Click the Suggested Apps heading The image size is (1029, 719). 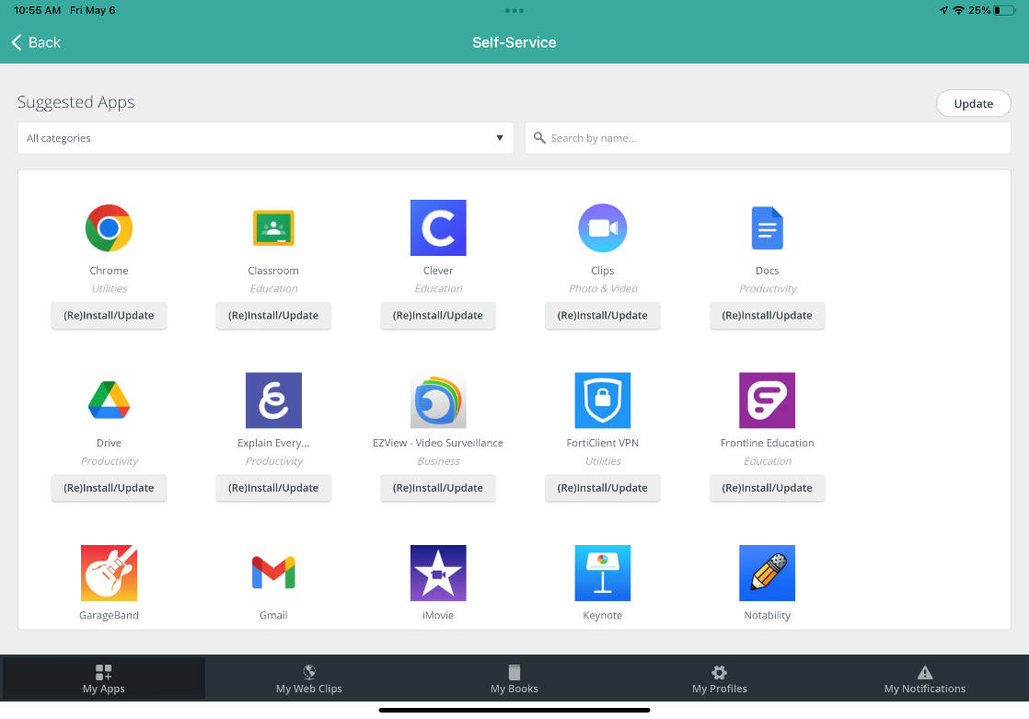click(76, 102)
